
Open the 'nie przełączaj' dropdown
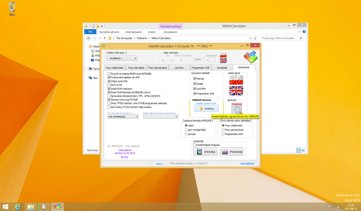(123, 116)
